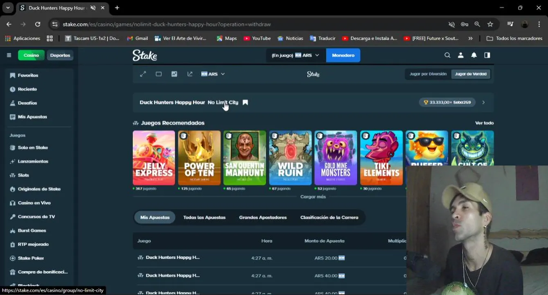
Task: Go back in browser history
Action: click(9, 24)
